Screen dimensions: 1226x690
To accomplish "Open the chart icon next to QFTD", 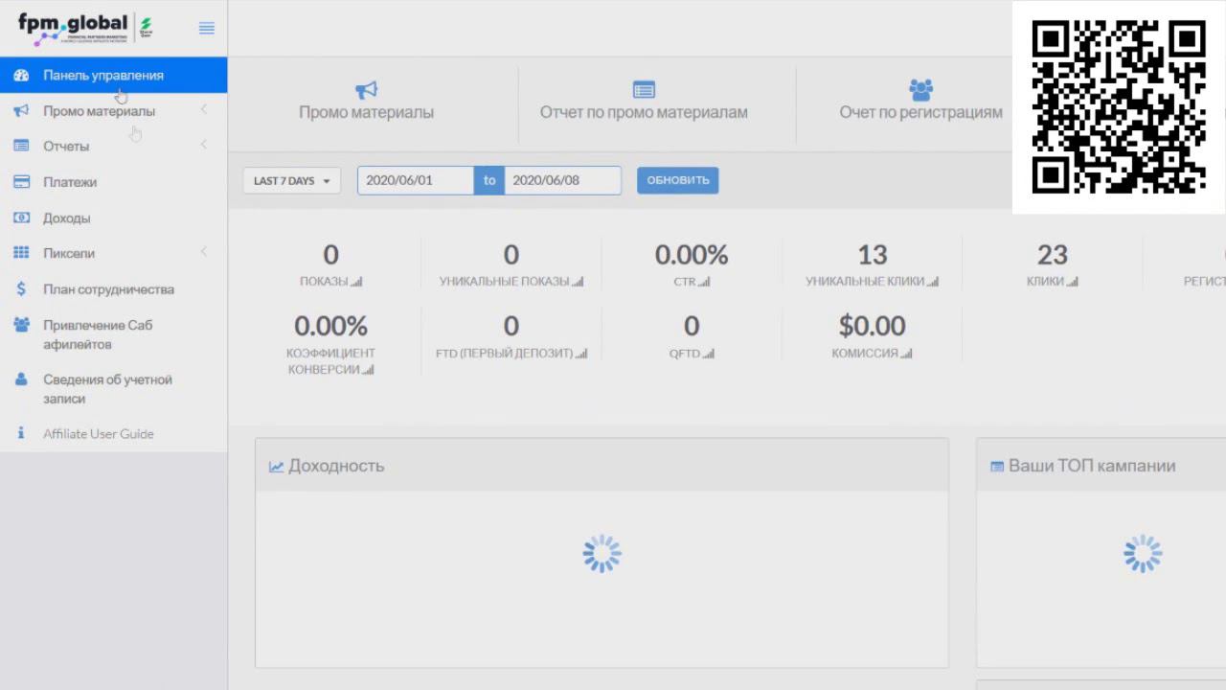I will click(709, 354).
